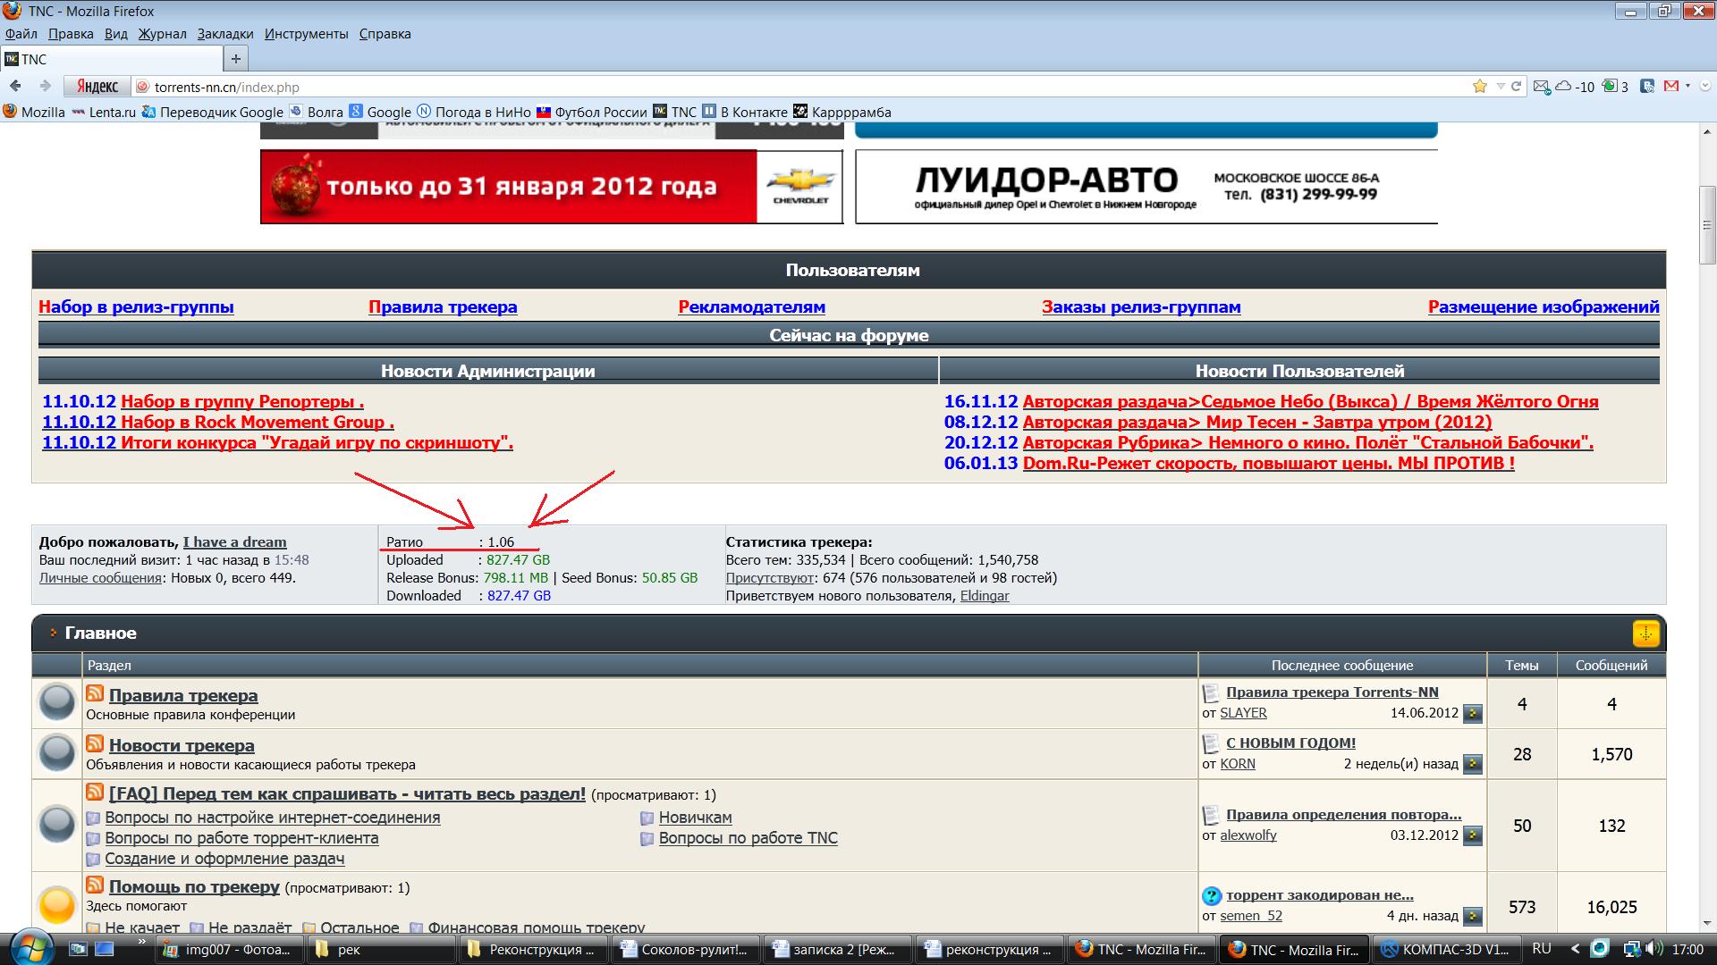The image size is (1717, 965).
Task: Expand Gmail icon dropdown arrow
Action: (x=1687, y=86)
